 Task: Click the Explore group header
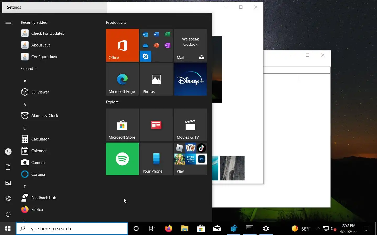click(x=112, y=102)
